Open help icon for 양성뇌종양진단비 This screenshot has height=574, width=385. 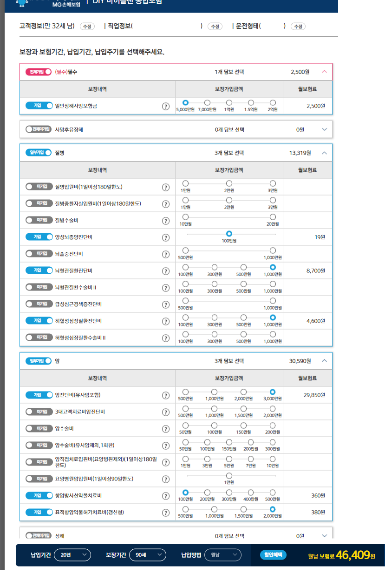tap(165, 237)
